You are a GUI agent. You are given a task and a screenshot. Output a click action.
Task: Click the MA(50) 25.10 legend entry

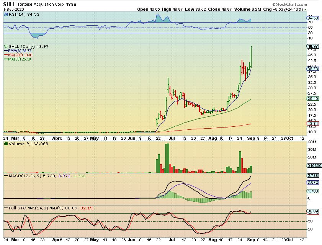18,59
